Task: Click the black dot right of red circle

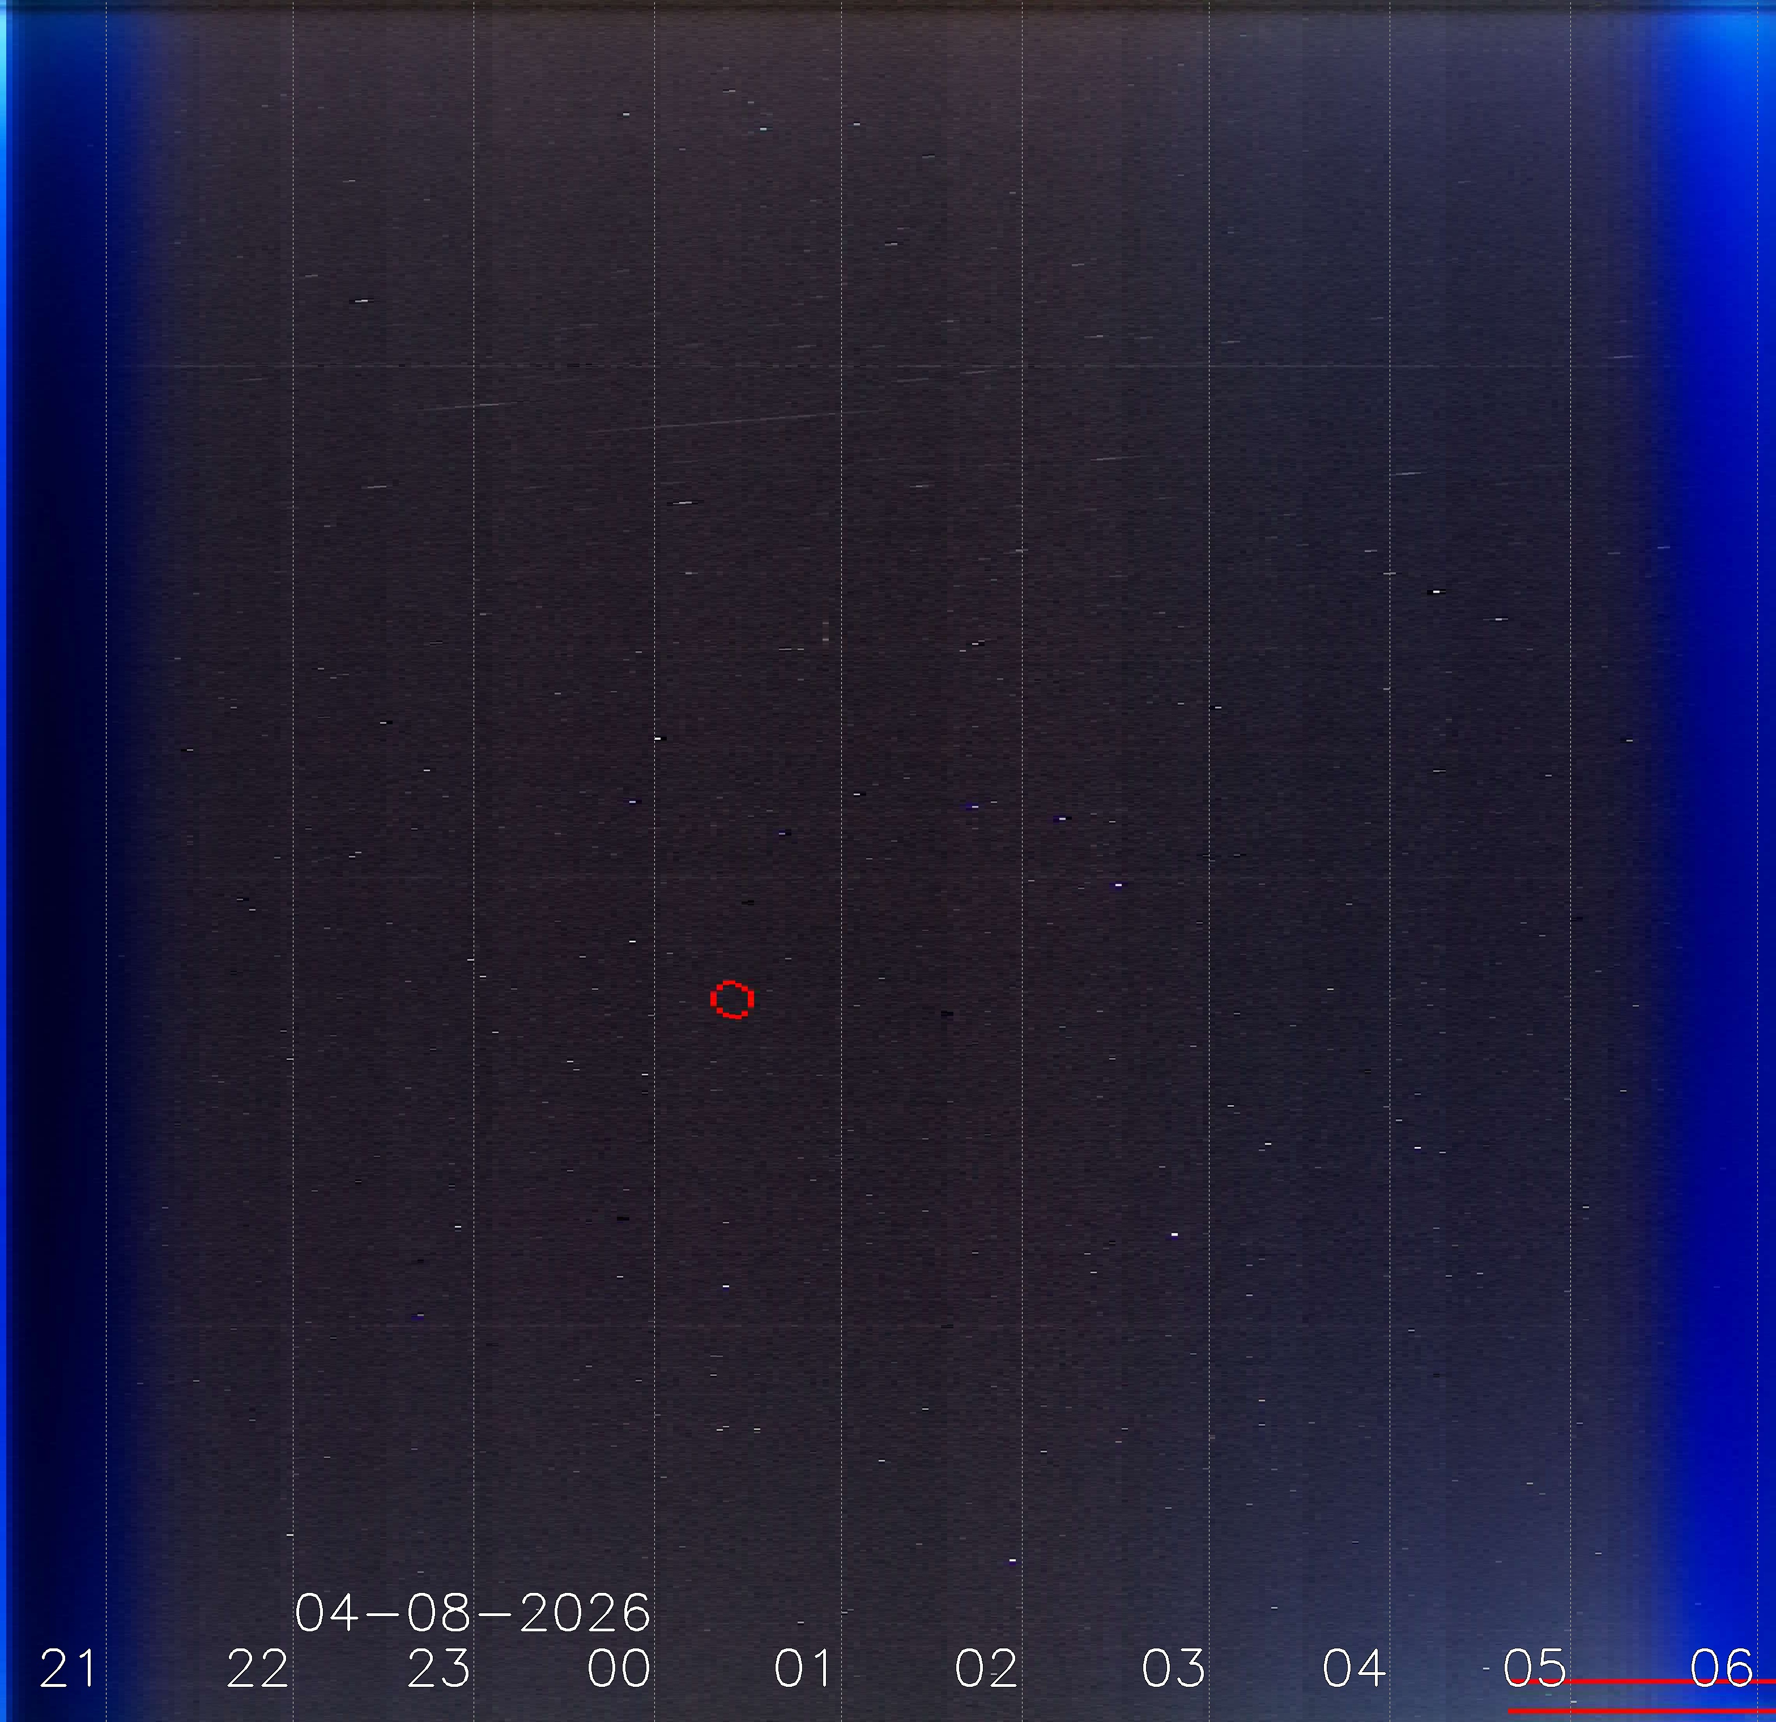Action: 947,1013
